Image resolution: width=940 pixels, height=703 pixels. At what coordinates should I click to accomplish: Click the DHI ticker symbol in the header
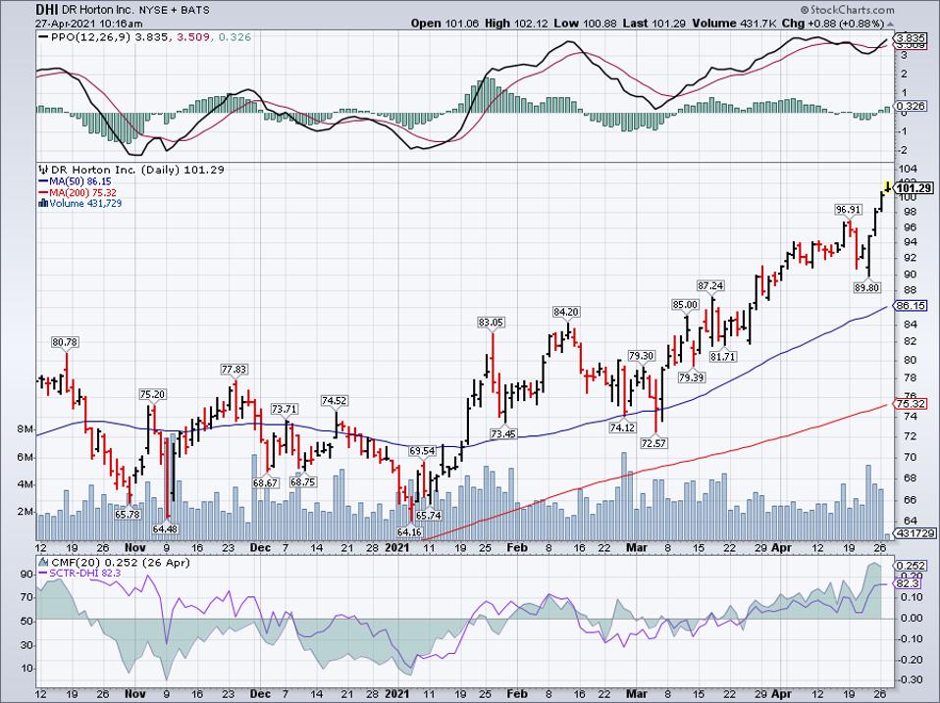(x=47, y=10)
